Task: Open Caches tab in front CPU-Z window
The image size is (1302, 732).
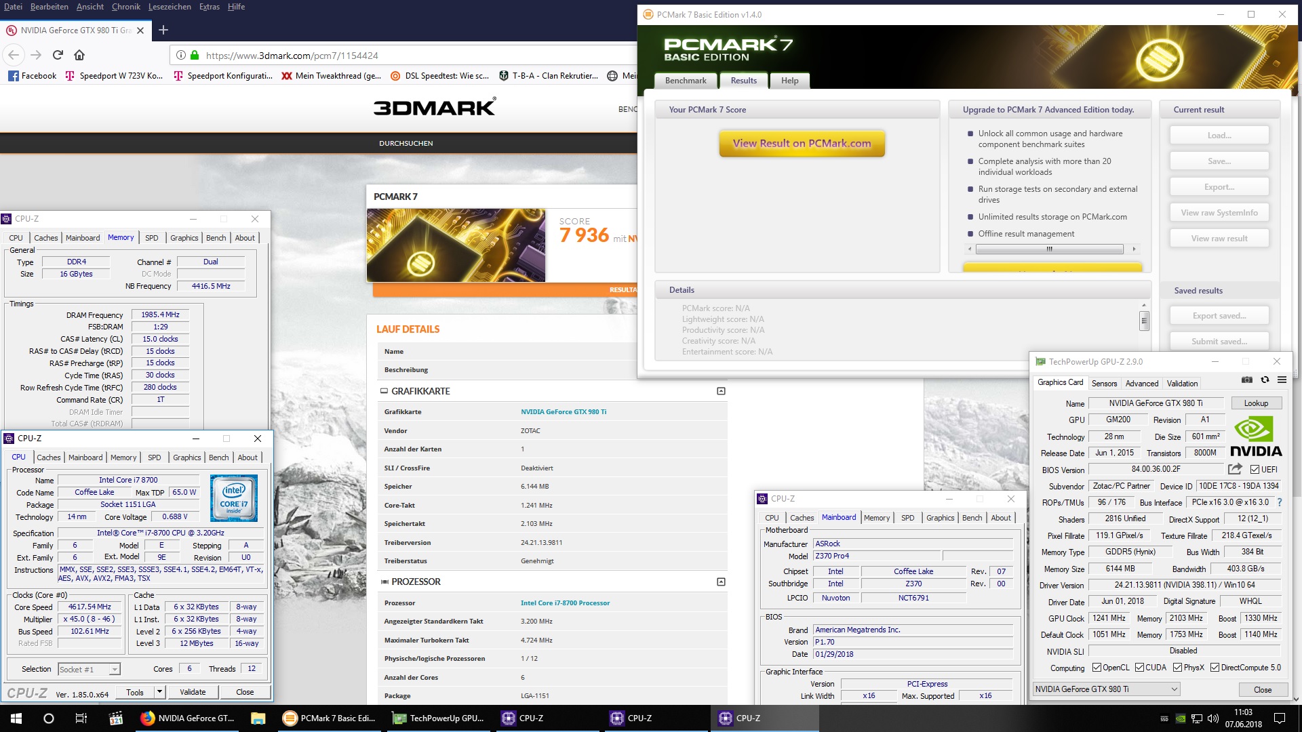Action: (49, 457)
